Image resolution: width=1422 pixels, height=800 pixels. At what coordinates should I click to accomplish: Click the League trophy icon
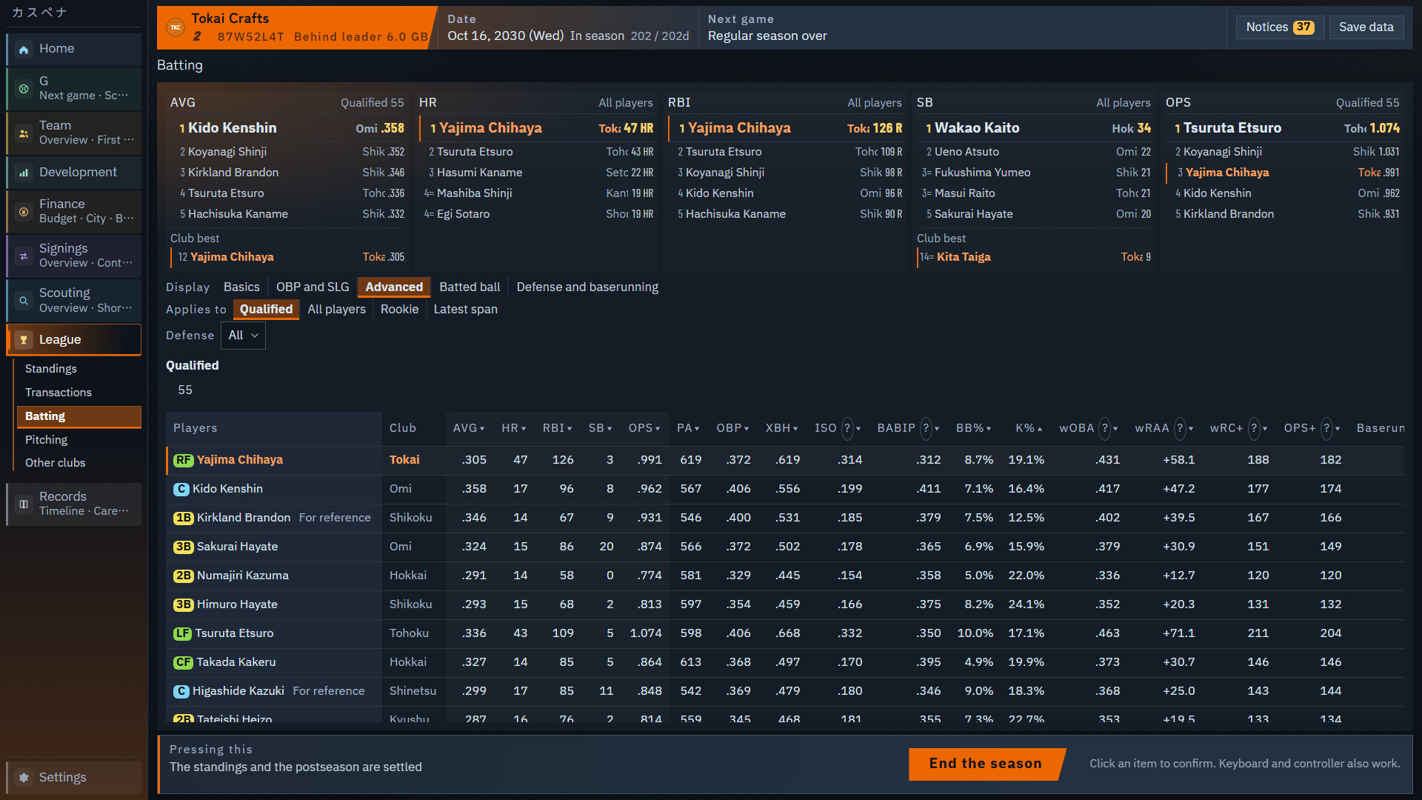pyautogui.click(x=24, y=340)
